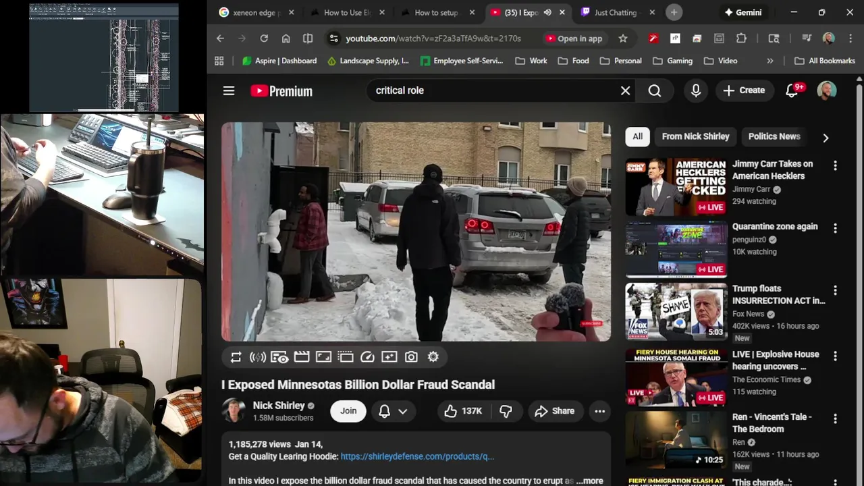Open the Extensions puzzle icon
This screenshot has height=486, width=864.
coord(741,38)
